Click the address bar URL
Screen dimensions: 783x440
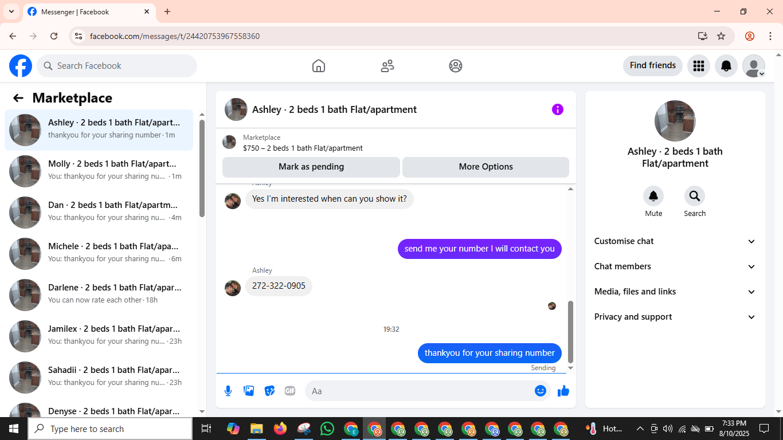[x=175, y=36]
